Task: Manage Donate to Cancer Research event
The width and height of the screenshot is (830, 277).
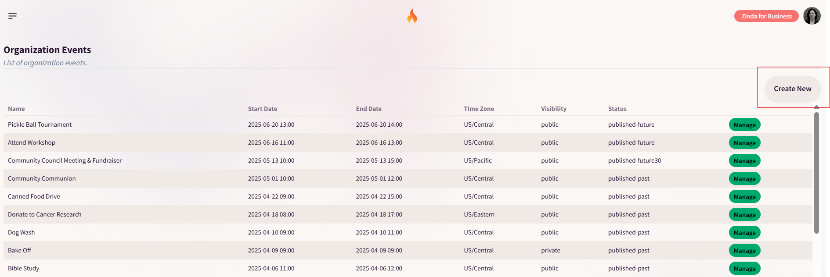Action: click(x=744, y=215)
